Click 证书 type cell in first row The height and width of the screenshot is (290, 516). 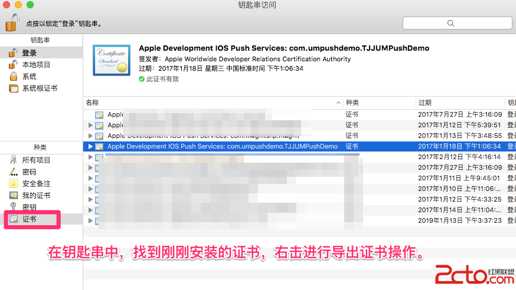click(352, 114)
